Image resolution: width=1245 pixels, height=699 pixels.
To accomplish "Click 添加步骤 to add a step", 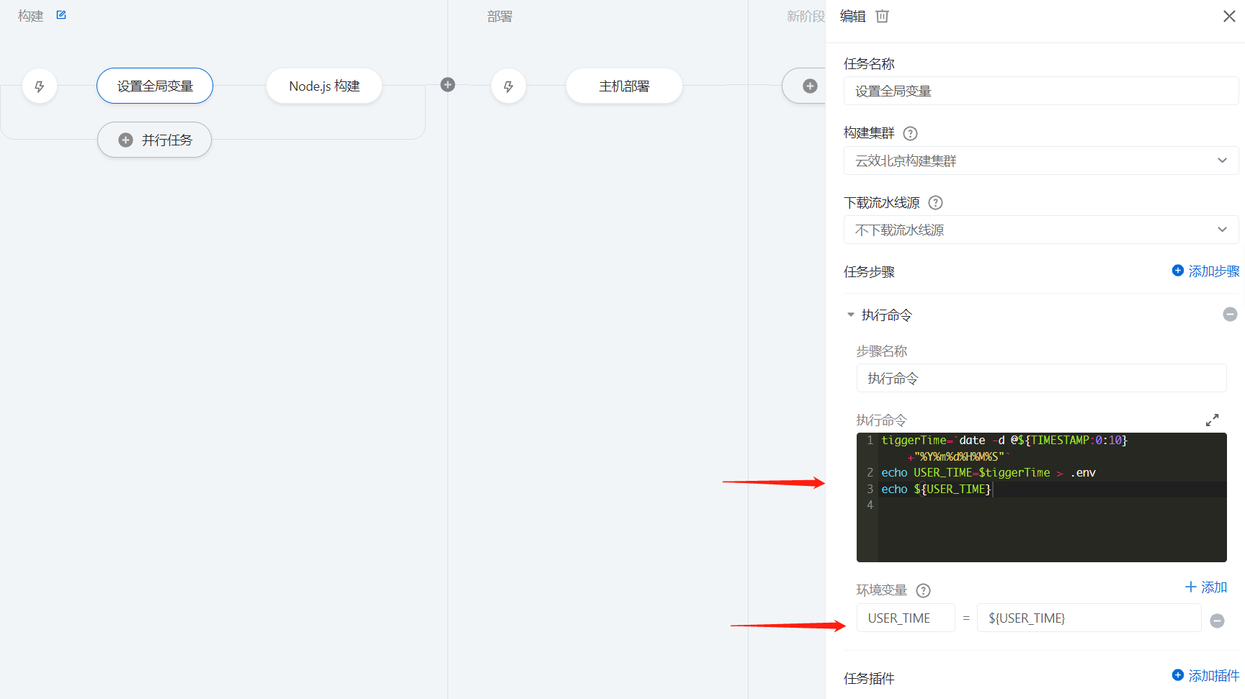I will tap(1205, 271).
